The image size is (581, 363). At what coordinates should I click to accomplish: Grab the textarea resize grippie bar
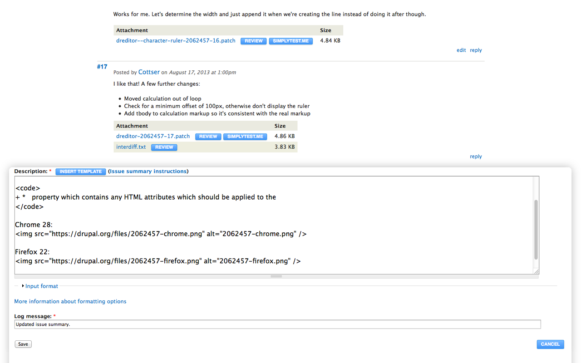click(x=276, y=276)
